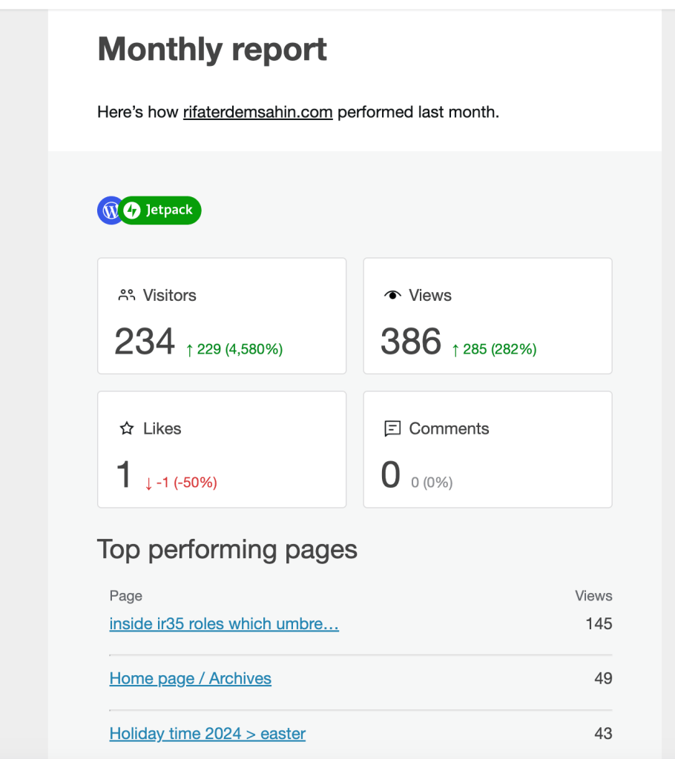Click the 'Top performing pages' heading

click(227, 550)
